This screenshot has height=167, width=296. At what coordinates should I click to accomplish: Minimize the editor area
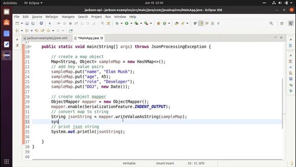(x=276, y=38)
